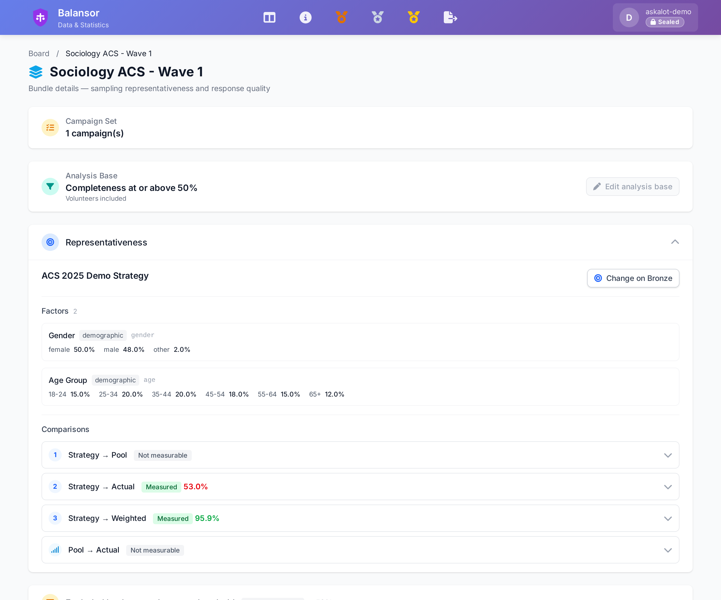The image size is (721, 600).
Task: Click the Balansor title text
Action: coord(79,13)
